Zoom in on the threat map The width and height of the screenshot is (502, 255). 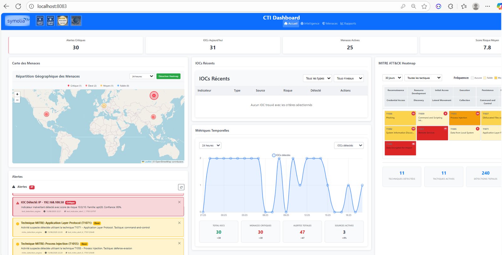[17, 94]
